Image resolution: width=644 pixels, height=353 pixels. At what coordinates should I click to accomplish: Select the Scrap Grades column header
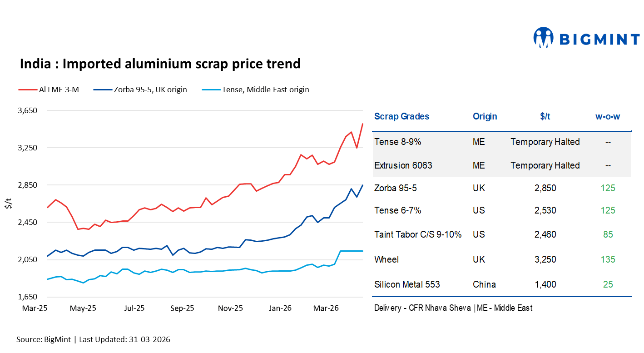pos(401,116)
